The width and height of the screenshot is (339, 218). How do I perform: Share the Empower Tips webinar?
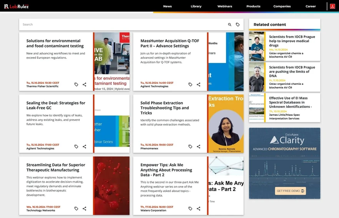pyautogui.click(x=198, y=208)
